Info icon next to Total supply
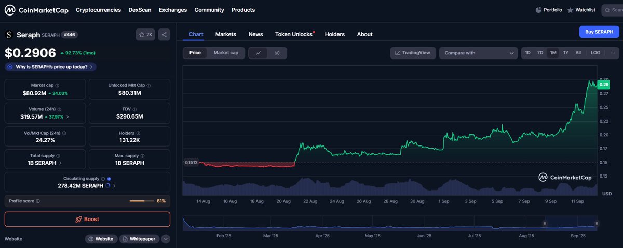Image resolution: width=623 pixels, height=248 pixels. (57, 155)
